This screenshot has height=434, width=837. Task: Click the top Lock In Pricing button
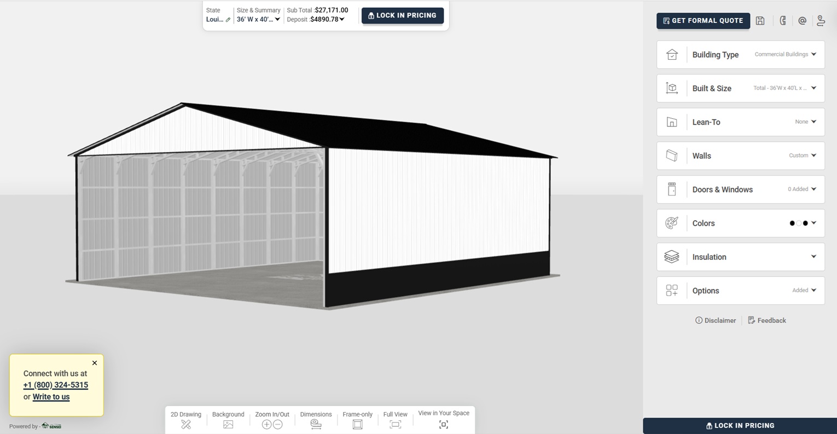[x=403, y=15]
